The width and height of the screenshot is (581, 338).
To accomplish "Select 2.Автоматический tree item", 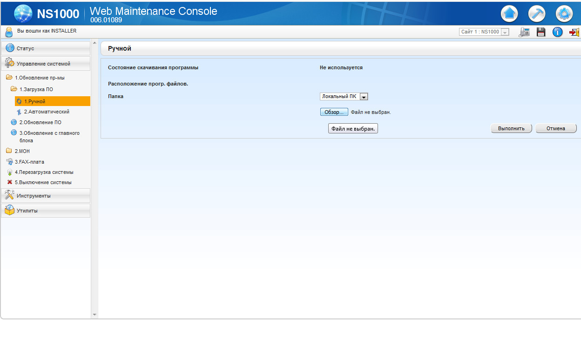I will coord(47,112).
